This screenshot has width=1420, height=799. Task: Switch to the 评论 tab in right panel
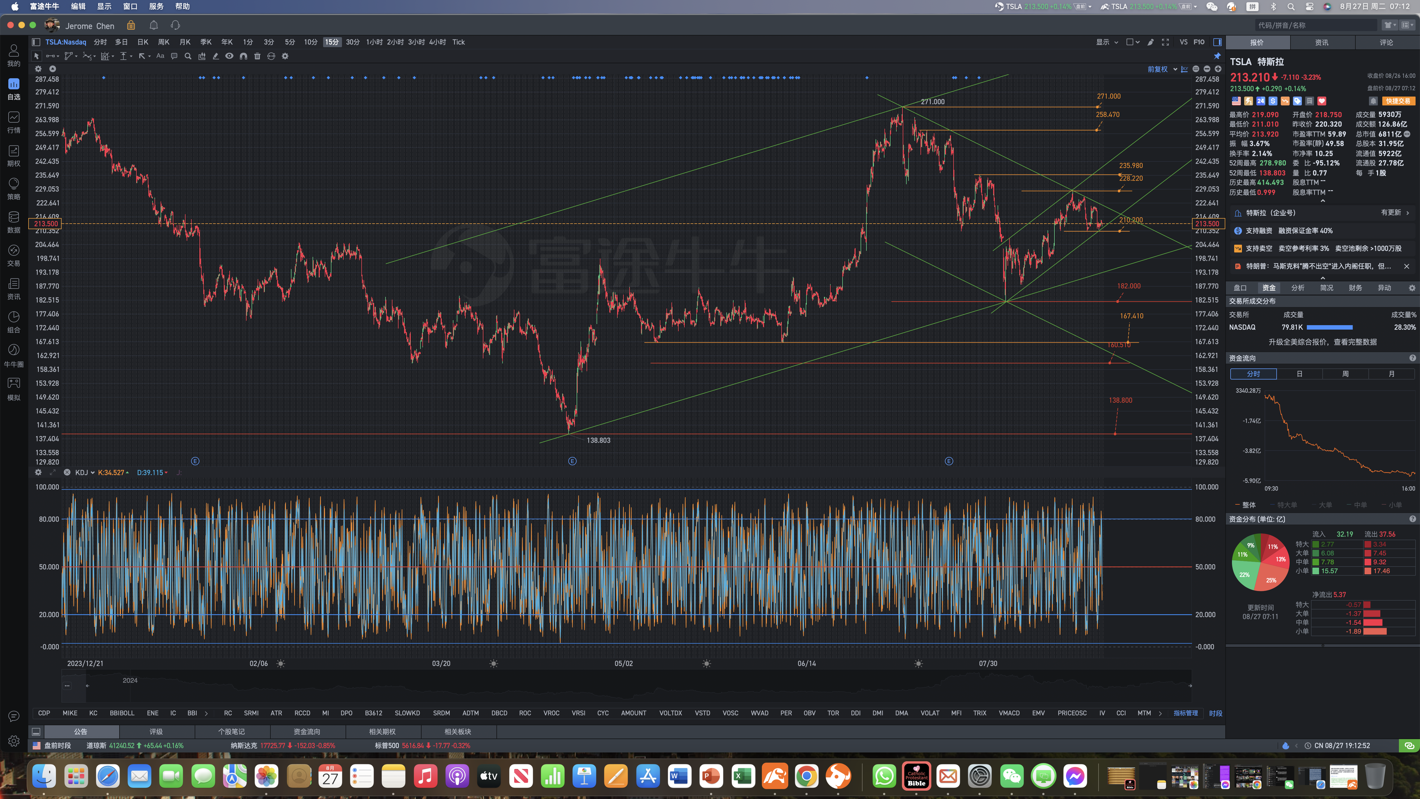point(1386,42)
